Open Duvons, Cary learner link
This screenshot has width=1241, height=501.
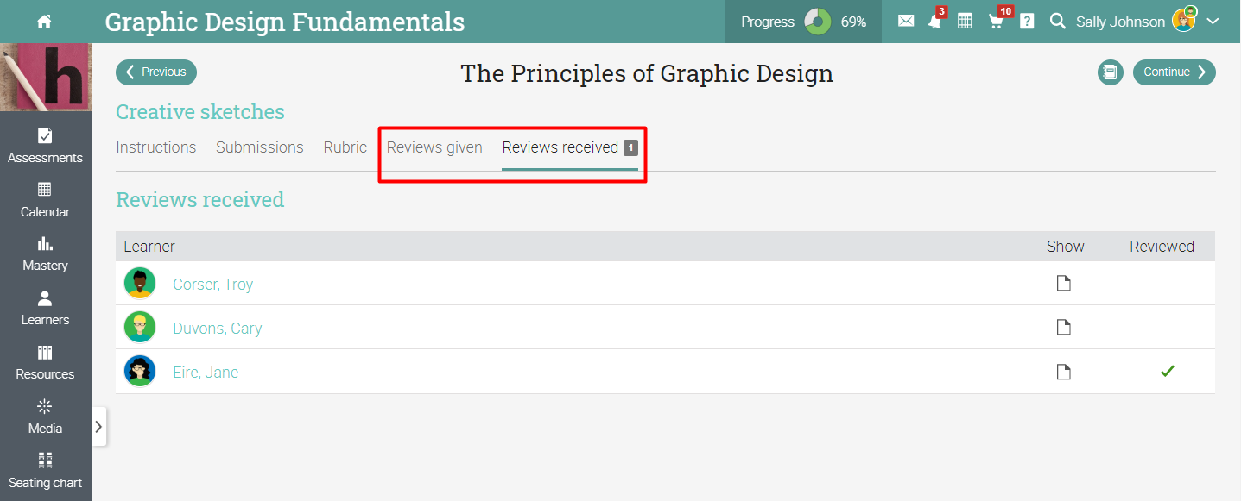pos(217,329)
